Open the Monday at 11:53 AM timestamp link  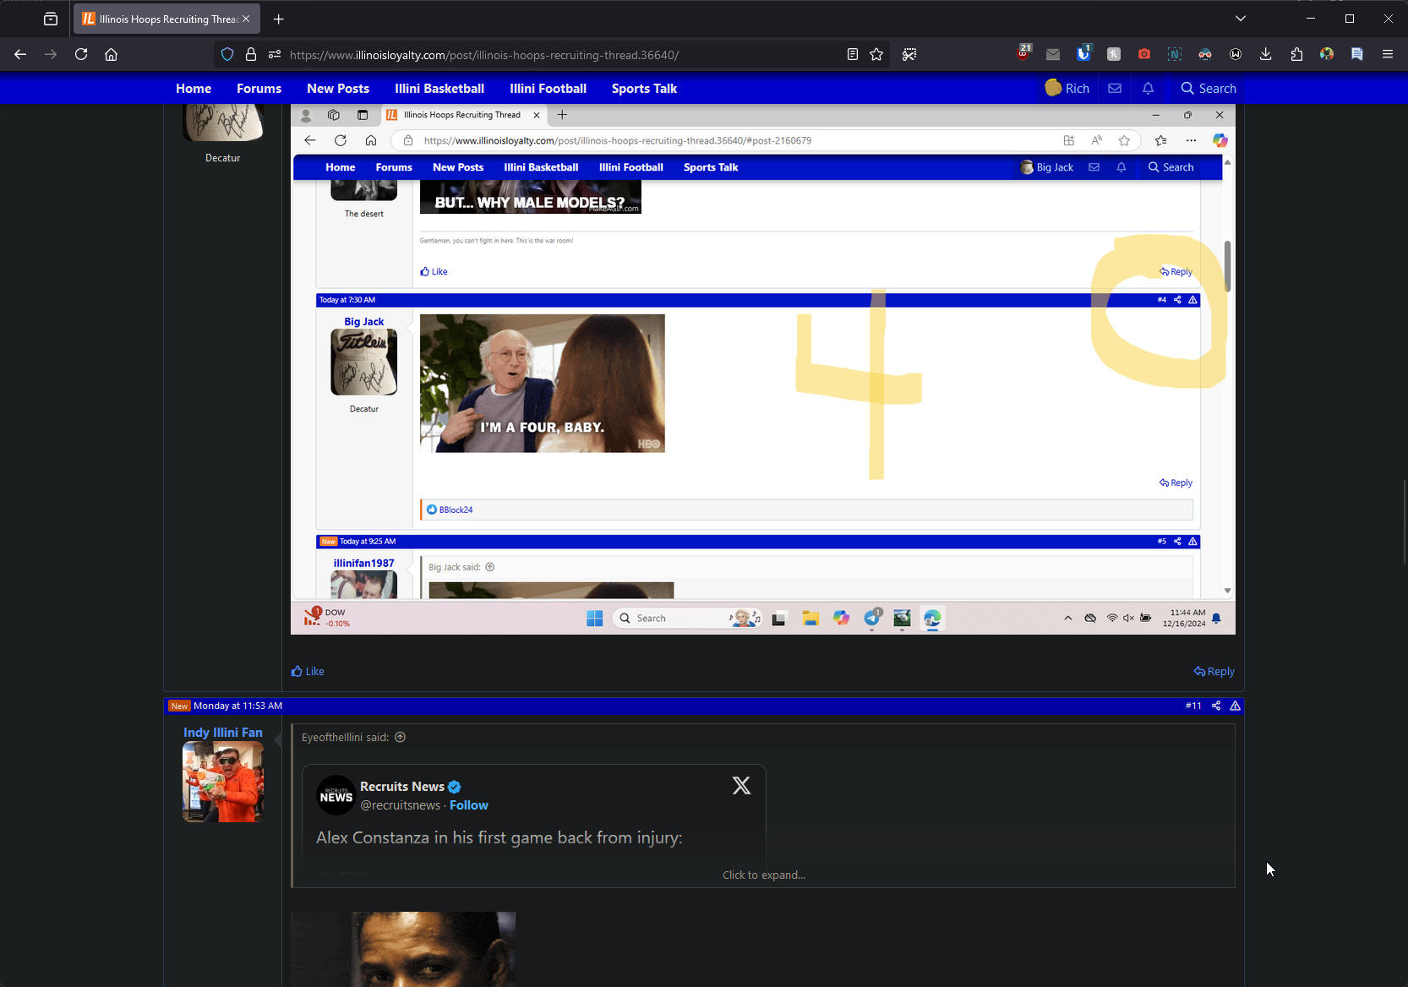coord(237,706)
